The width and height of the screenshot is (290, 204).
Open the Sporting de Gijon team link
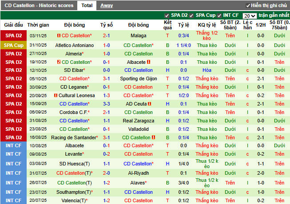pyautogui.click(x=139, y=79)
